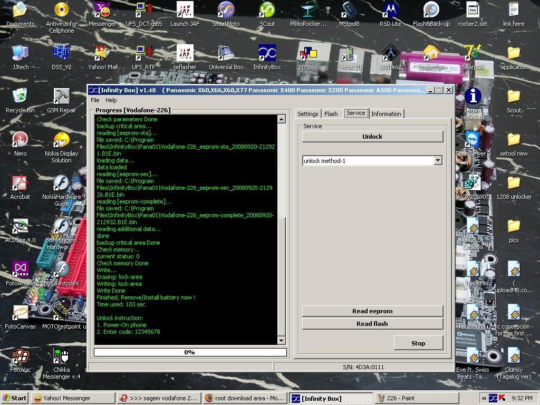
Task: Open the GSM Repair desktop icon
Action: click(61, 97)
